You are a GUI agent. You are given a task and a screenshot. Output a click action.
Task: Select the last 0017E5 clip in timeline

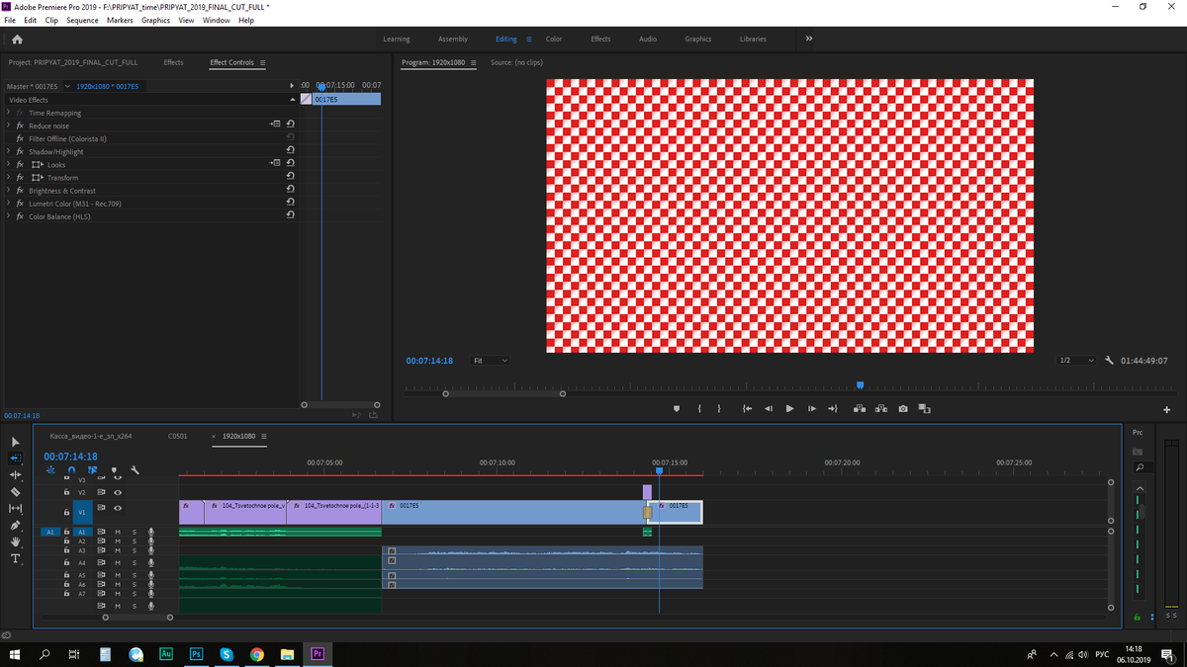(677, 511)
